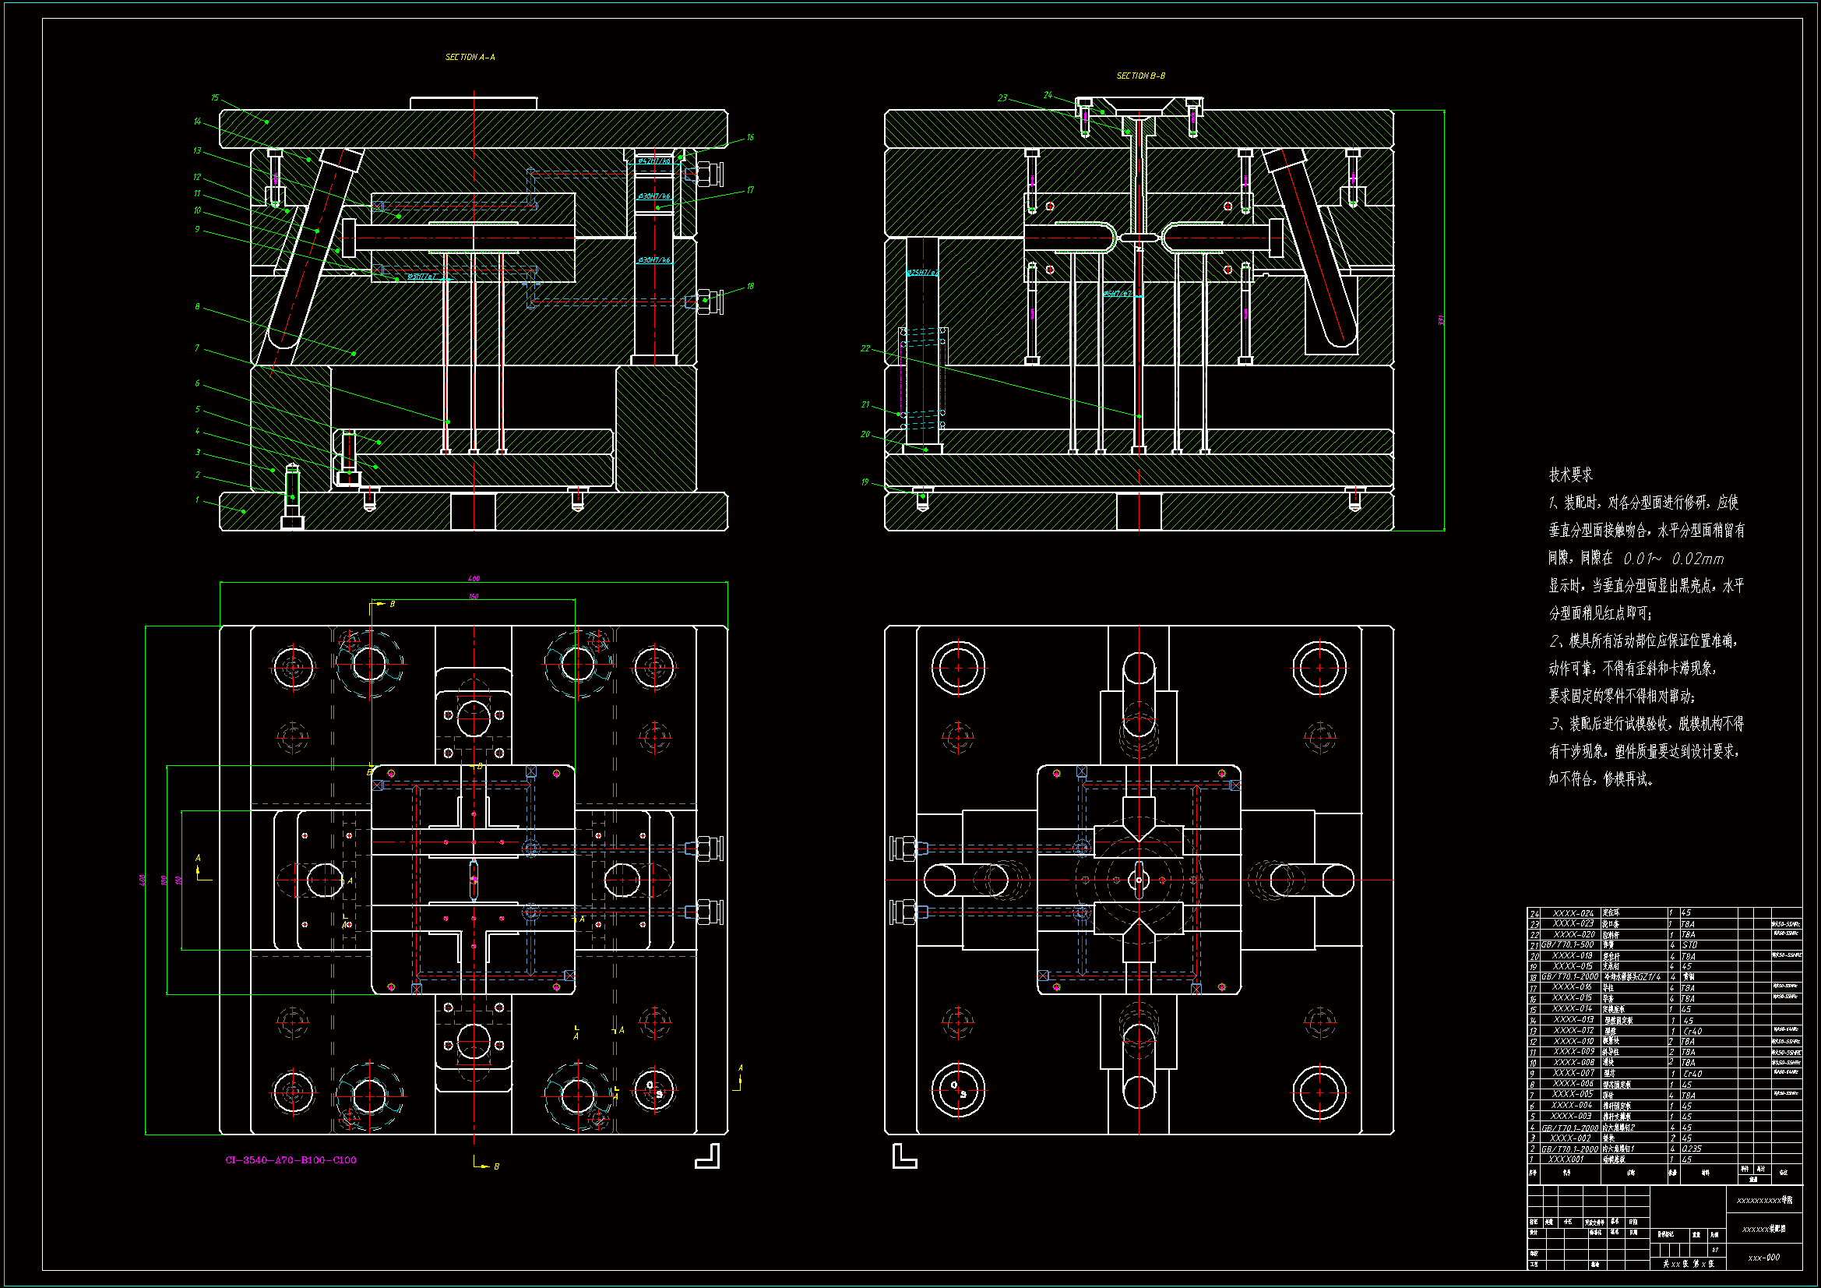Image resolution: width=1821 pixels, height=1288 pixels.
Task: Select the 400 width dimension above plan view
Action: pyautogui.click(x=474, y=578)
